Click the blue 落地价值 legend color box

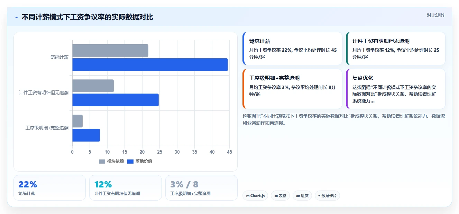[x=130, y=161]
